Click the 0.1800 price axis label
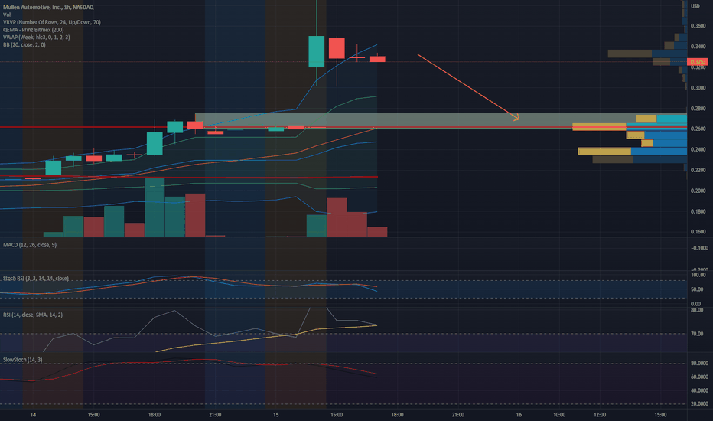Screen dimensions: 713x421 click(698, 211)
